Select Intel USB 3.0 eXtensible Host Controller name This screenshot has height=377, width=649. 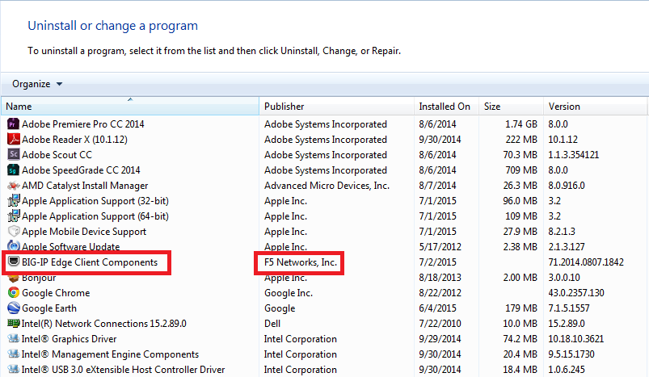point(124,370)
